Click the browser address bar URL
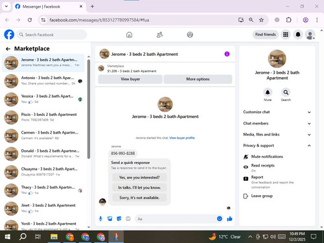 99,20
